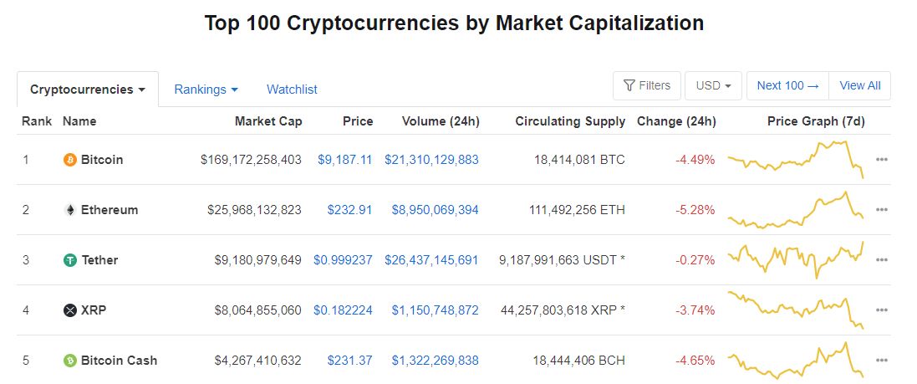View Bitcoin's 7-day price graph
The width and height of the screenshot is (917, 384).
click(795, 159)
